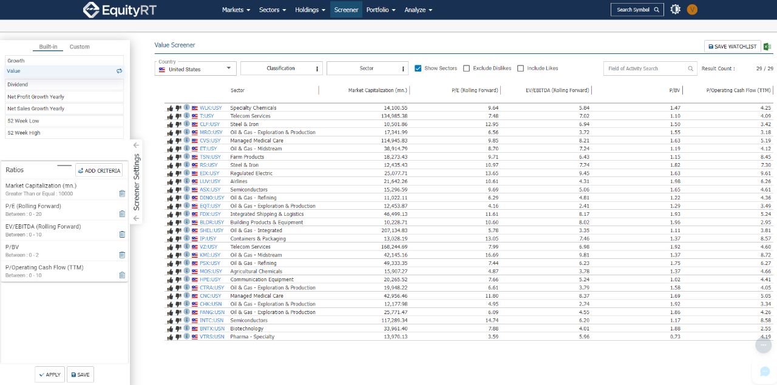This screenshot has height=385, width=777.
Task: Click the info icon beside INTC:USN
Action: (x=187, y=320)
